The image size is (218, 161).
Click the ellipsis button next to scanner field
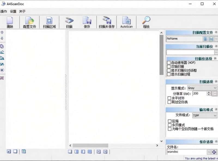click(x=216, y=52)
